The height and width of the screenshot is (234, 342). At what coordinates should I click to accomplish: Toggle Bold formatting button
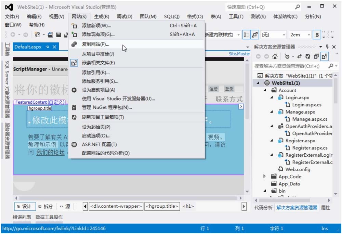pos(317,35)
